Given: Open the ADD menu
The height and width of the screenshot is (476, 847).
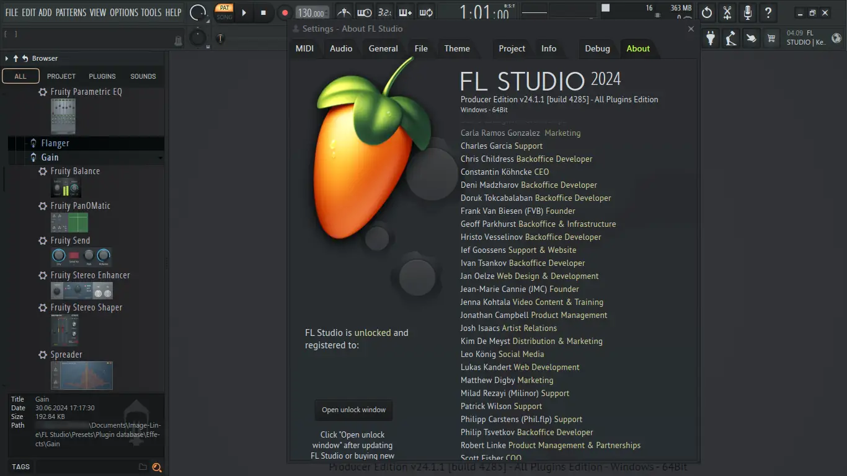Looking at the screenshot, I should (45, 12).
